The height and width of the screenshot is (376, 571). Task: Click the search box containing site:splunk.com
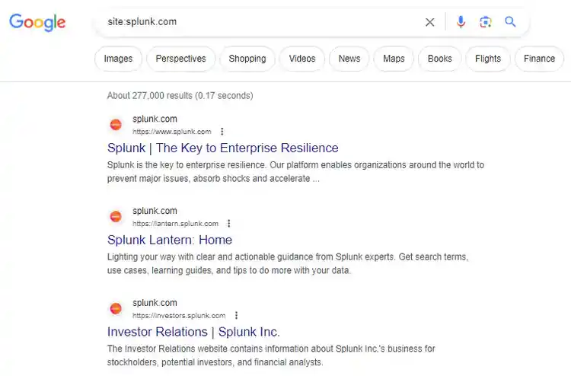pyautogui.click(x=259, y=22)
